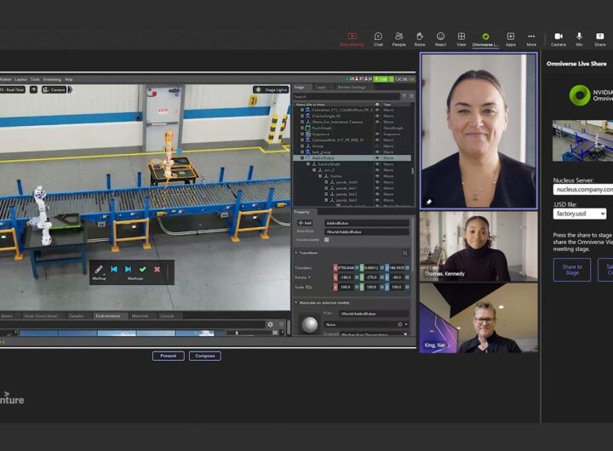The width and height of the screenshot is (613, 451).
Task: Toggle the Mic mute
Action: point(580,39)
